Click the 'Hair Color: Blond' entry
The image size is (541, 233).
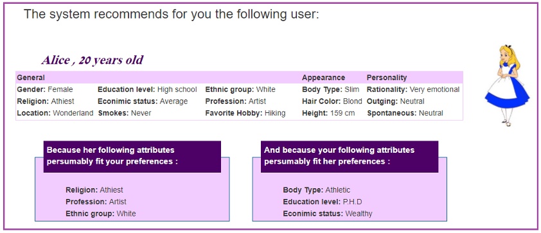tap(332, 101)
